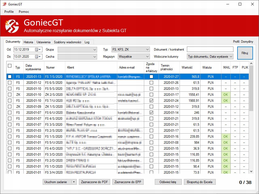Uncheck e-faktury consent for FS 7/U/2020
This screenshot has width=259, height=194.
coord(151,101)
